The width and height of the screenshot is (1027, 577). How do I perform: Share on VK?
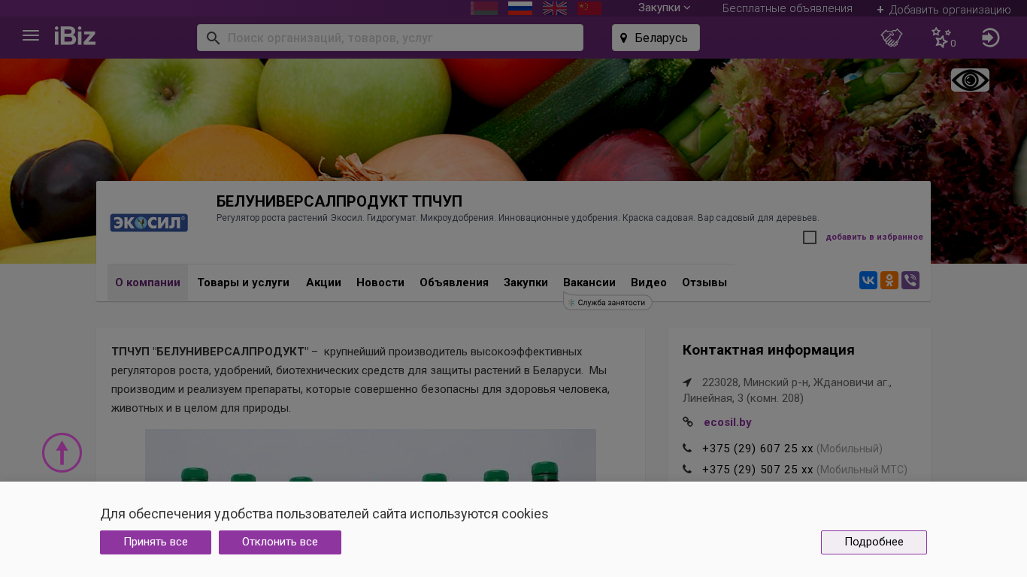(x=868, y=280)
